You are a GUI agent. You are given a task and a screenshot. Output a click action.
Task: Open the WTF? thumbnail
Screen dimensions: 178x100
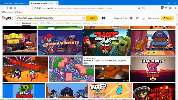pyautogui.click(x=111, y=91)
